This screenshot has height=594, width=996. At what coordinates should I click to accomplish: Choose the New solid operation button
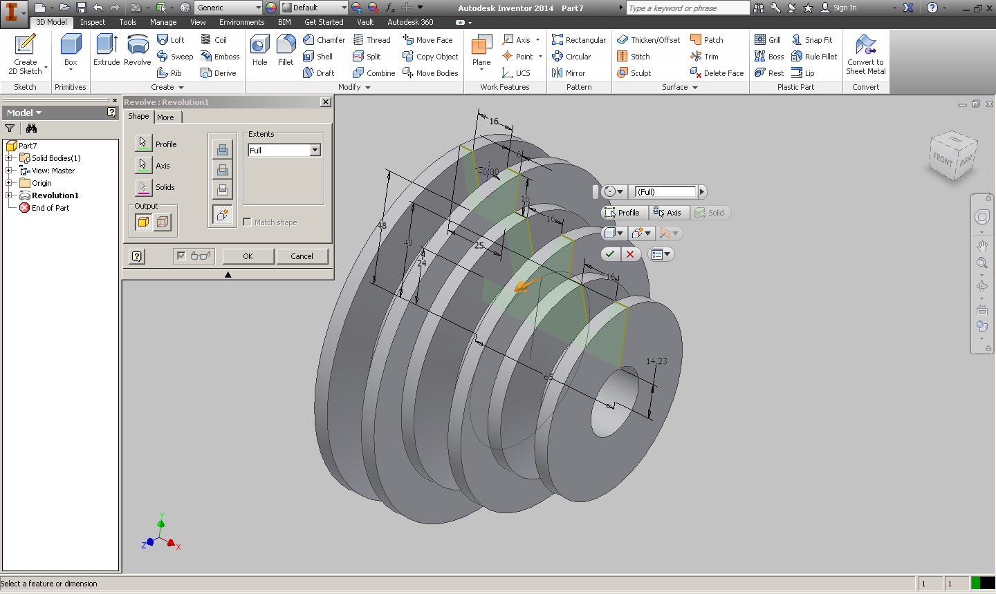pyautogui.click(x=222, y=215)
